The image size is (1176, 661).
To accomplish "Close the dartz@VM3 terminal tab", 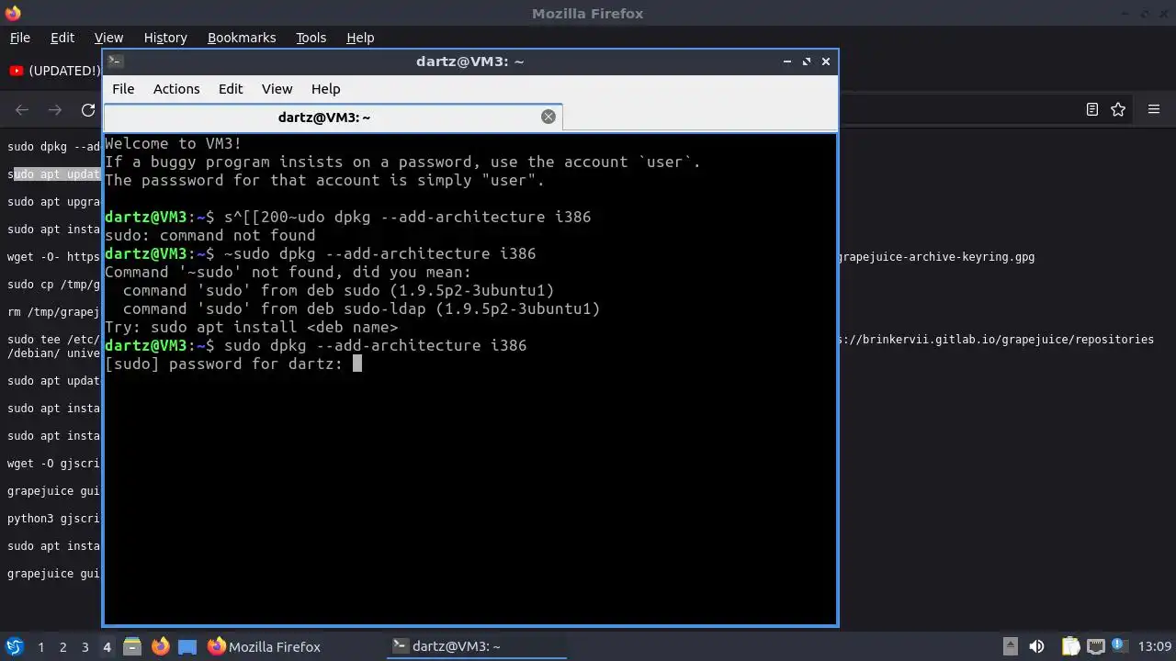I will (548, 117).
